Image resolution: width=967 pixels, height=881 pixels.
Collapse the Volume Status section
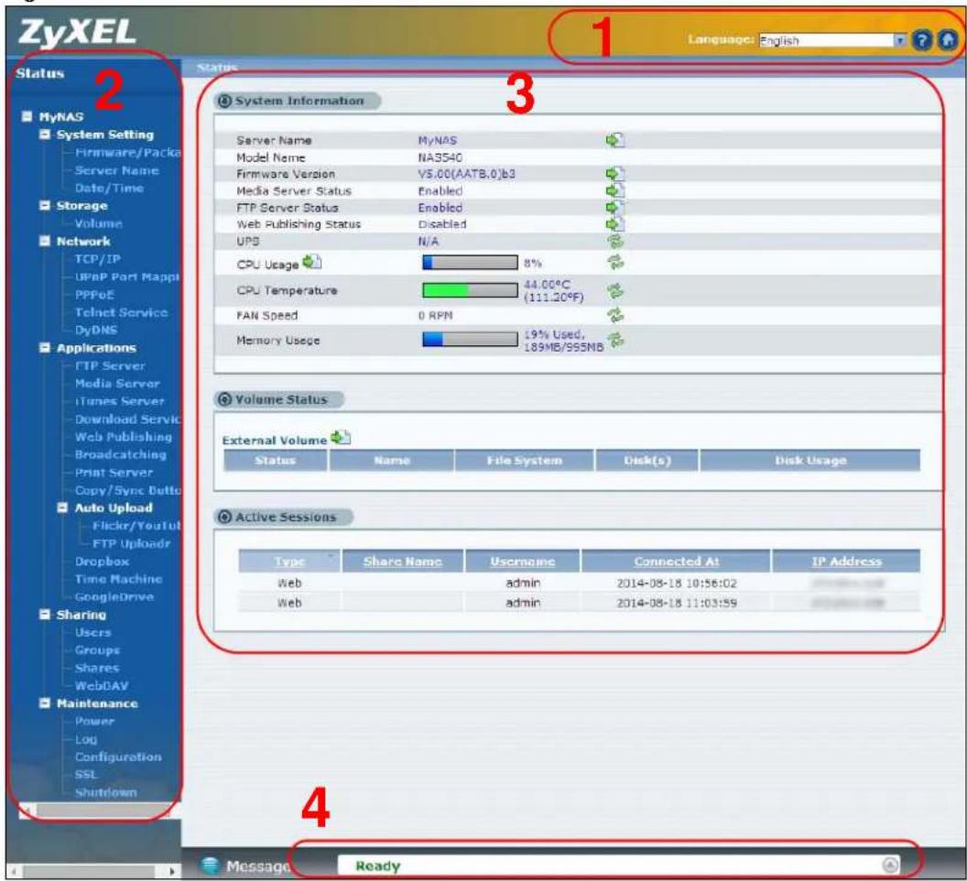coord(225,399)
